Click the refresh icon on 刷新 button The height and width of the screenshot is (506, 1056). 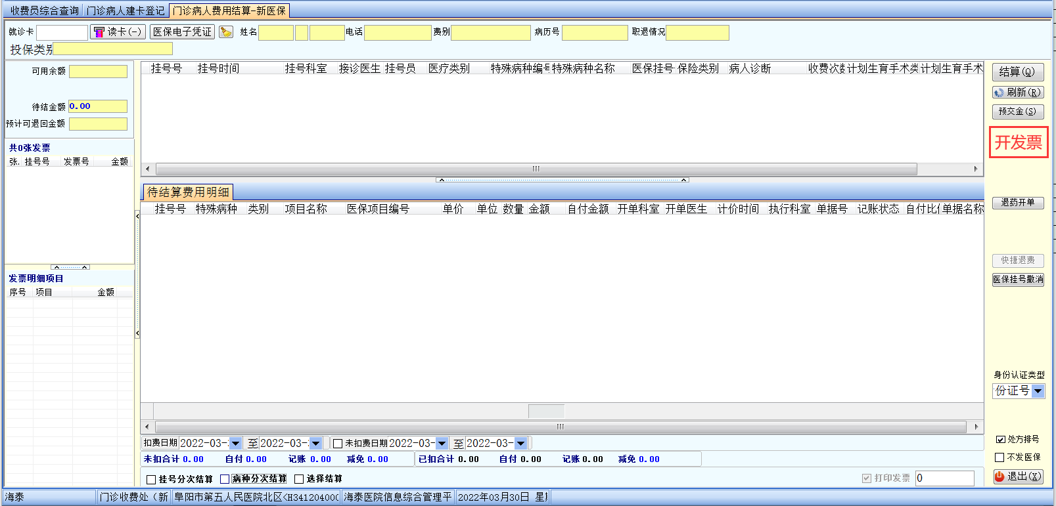tap(999, 93)
